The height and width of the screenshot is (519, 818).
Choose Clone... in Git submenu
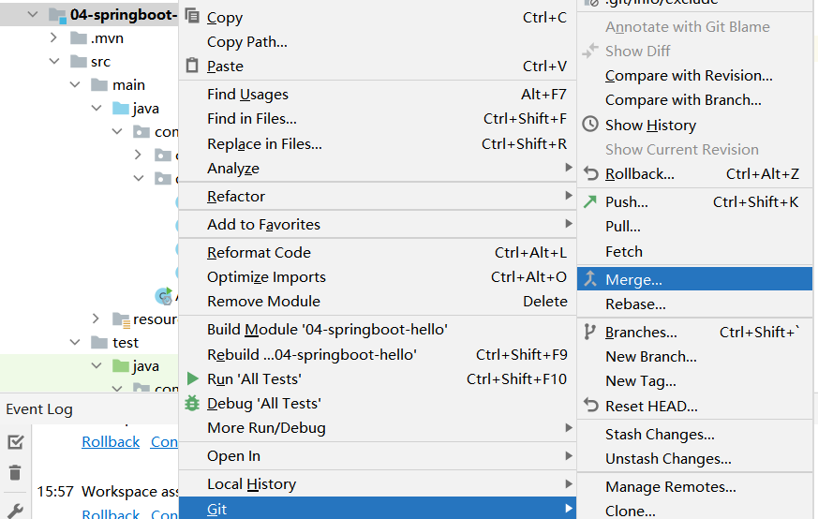pyautogui.click(x=695, y=511)
